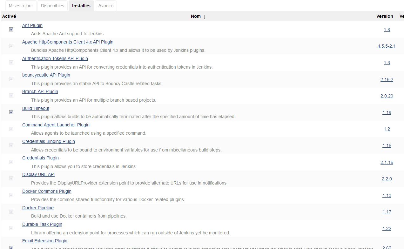404x249 pixels.
Task: Toggle the Credentials Plugin checkbox
Action: click(11, 162)
